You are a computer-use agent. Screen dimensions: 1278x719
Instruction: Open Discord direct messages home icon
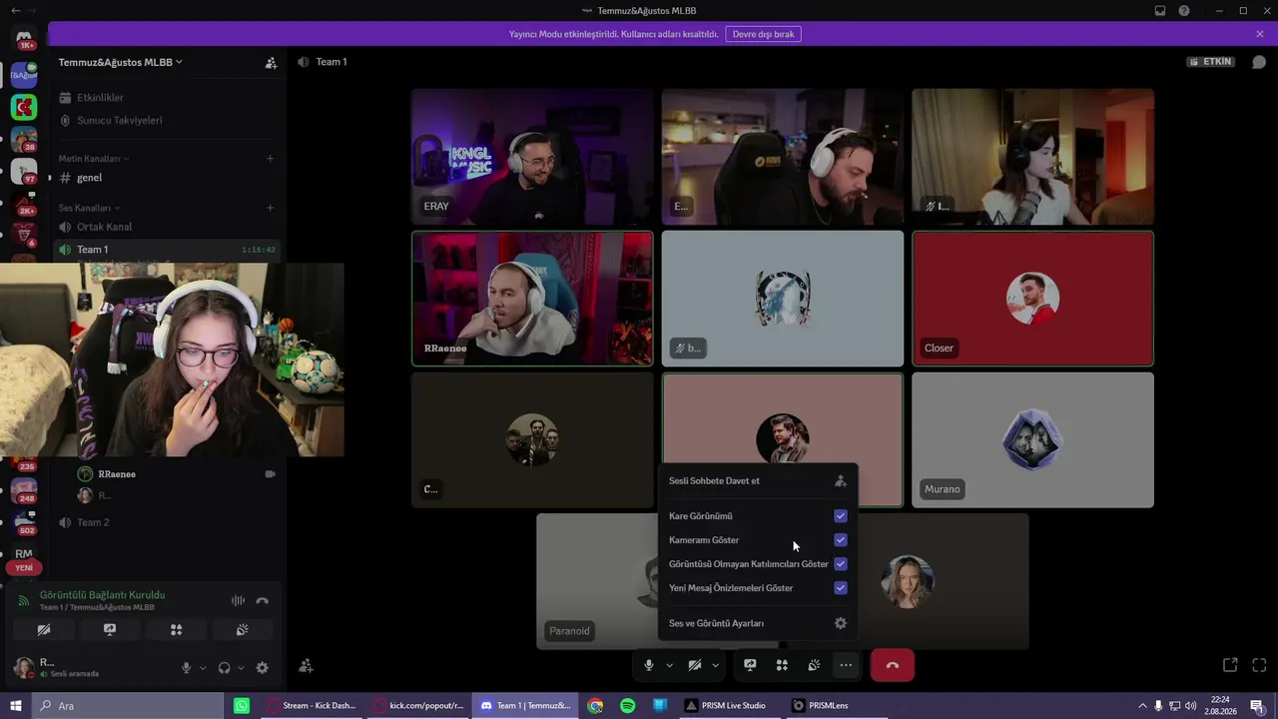(x=24, y=38)
